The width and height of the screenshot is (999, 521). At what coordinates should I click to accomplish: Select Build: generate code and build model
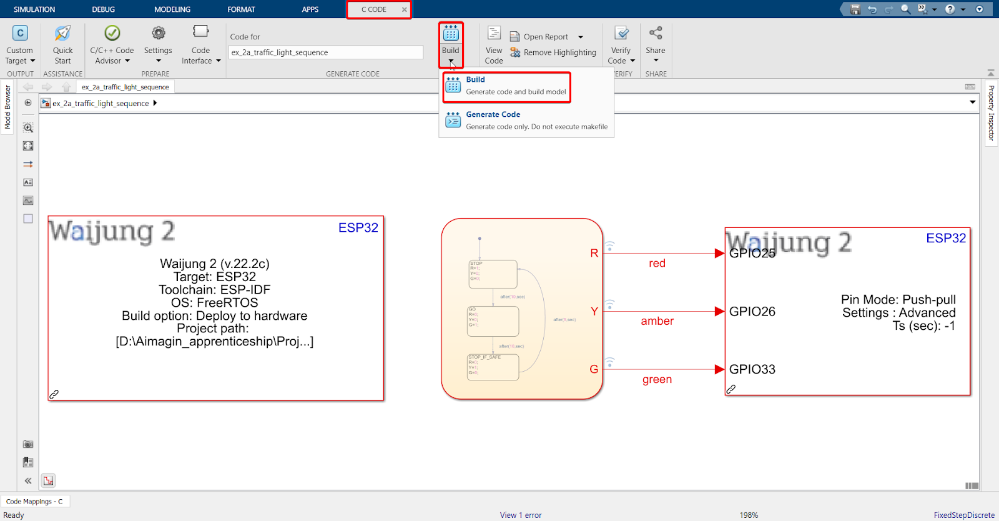[x=506, y=86]
